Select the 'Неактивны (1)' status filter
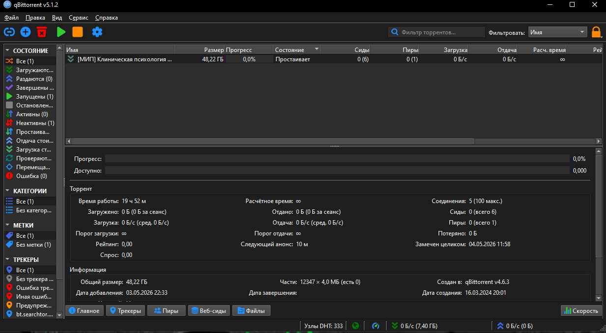Screen dimensions: 606x333 (30, 123)
